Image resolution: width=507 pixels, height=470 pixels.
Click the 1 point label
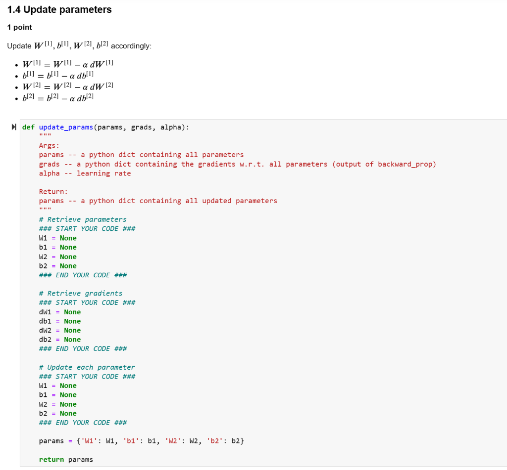19,27
